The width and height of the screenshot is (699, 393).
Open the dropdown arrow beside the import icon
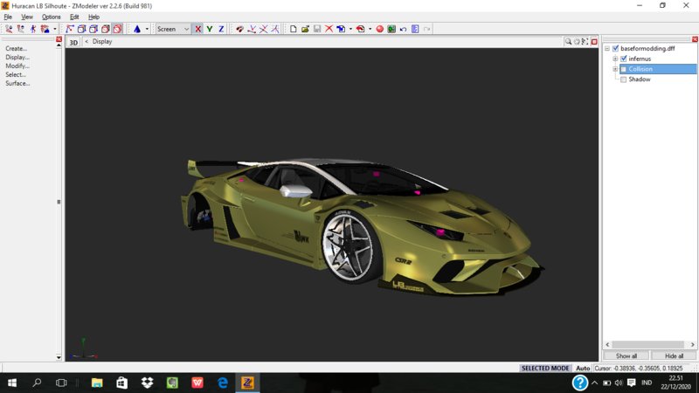tap(350, 29)
